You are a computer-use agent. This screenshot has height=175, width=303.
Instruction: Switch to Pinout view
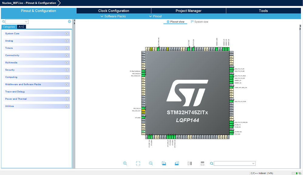pyautogui.click(x=175, y=22)
